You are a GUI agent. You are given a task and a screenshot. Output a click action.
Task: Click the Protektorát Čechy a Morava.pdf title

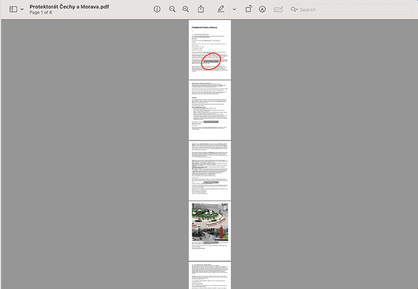click(70, 7)
